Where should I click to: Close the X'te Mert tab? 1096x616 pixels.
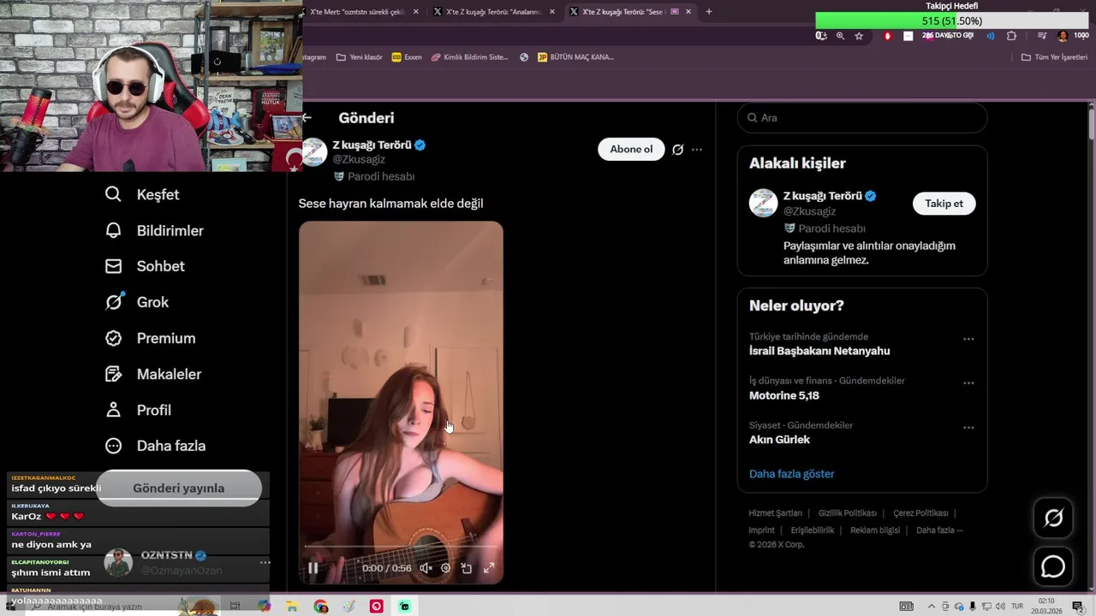tap(416, 12)
